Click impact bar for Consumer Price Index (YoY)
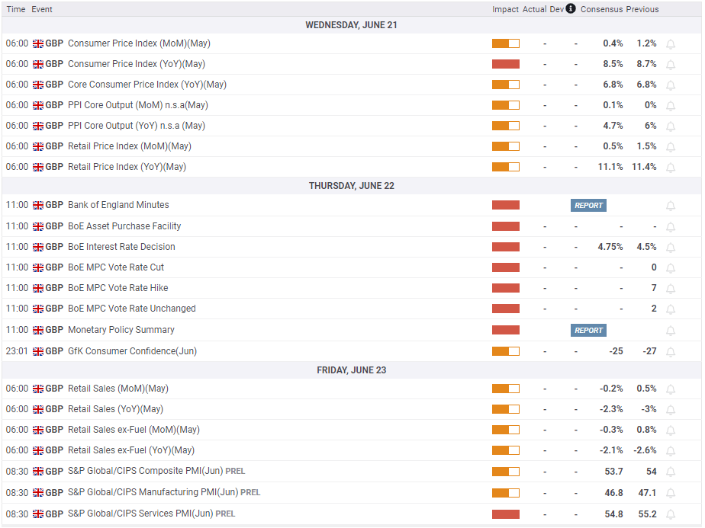 pyautogui.click(x=505, y=64)
